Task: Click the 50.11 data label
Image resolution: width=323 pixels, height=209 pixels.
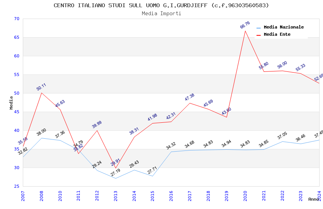Action: click(41, 87)
